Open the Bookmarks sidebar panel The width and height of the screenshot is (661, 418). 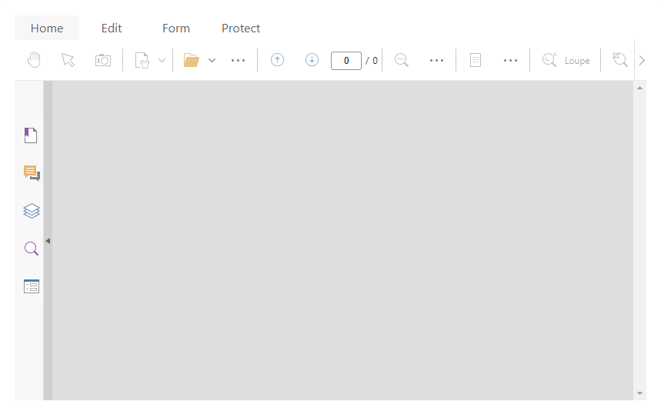pos(31,135)
